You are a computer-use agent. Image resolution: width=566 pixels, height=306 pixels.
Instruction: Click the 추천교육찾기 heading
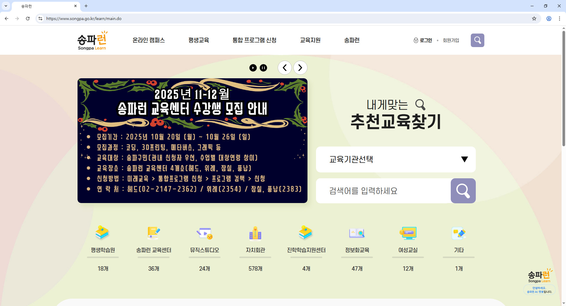tap(396, 122)
